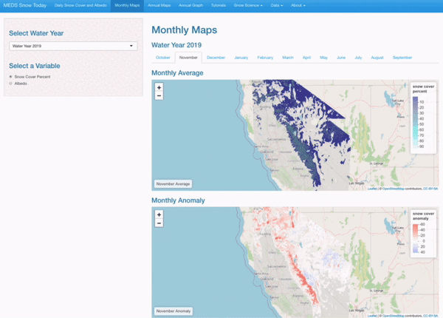This screenshot has height=318, width=443.
Task: Select the Snow Cover Percent radio button
Action: coord(11,77)
